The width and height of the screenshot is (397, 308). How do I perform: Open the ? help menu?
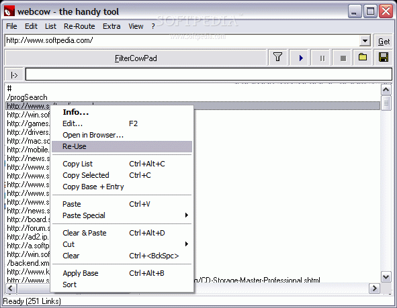(x=153, y=26)
